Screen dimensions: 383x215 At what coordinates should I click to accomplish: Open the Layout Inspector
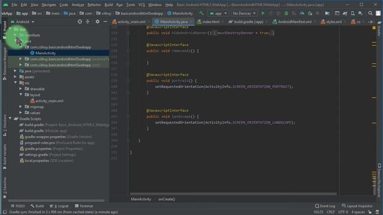(357, 206)
